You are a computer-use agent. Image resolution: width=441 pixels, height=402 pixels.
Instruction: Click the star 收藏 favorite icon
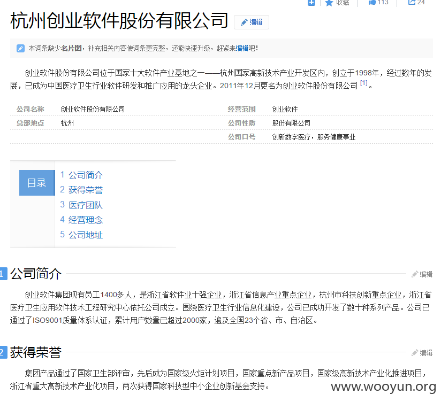[x=329, y=3]
